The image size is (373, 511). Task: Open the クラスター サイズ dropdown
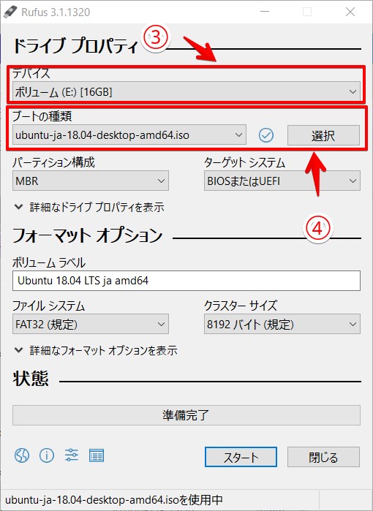click(282, 324)
